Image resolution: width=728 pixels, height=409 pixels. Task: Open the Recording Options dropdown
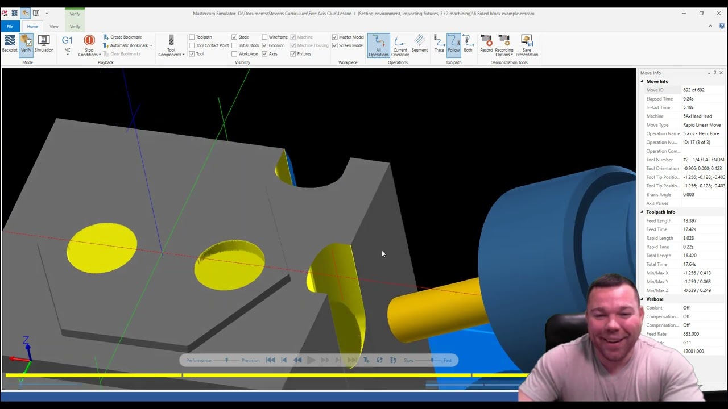click(x=504, y=45)
